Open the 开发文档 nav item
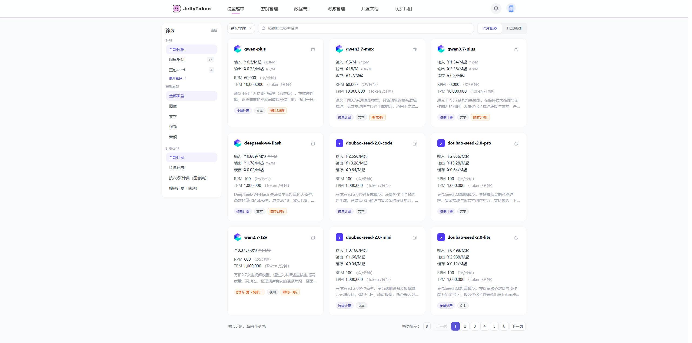 [x=370, y=9]
